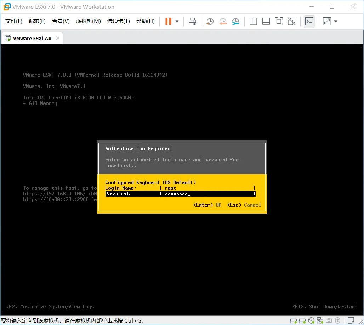Click the 4 GiB Memory text

point(40,103)
